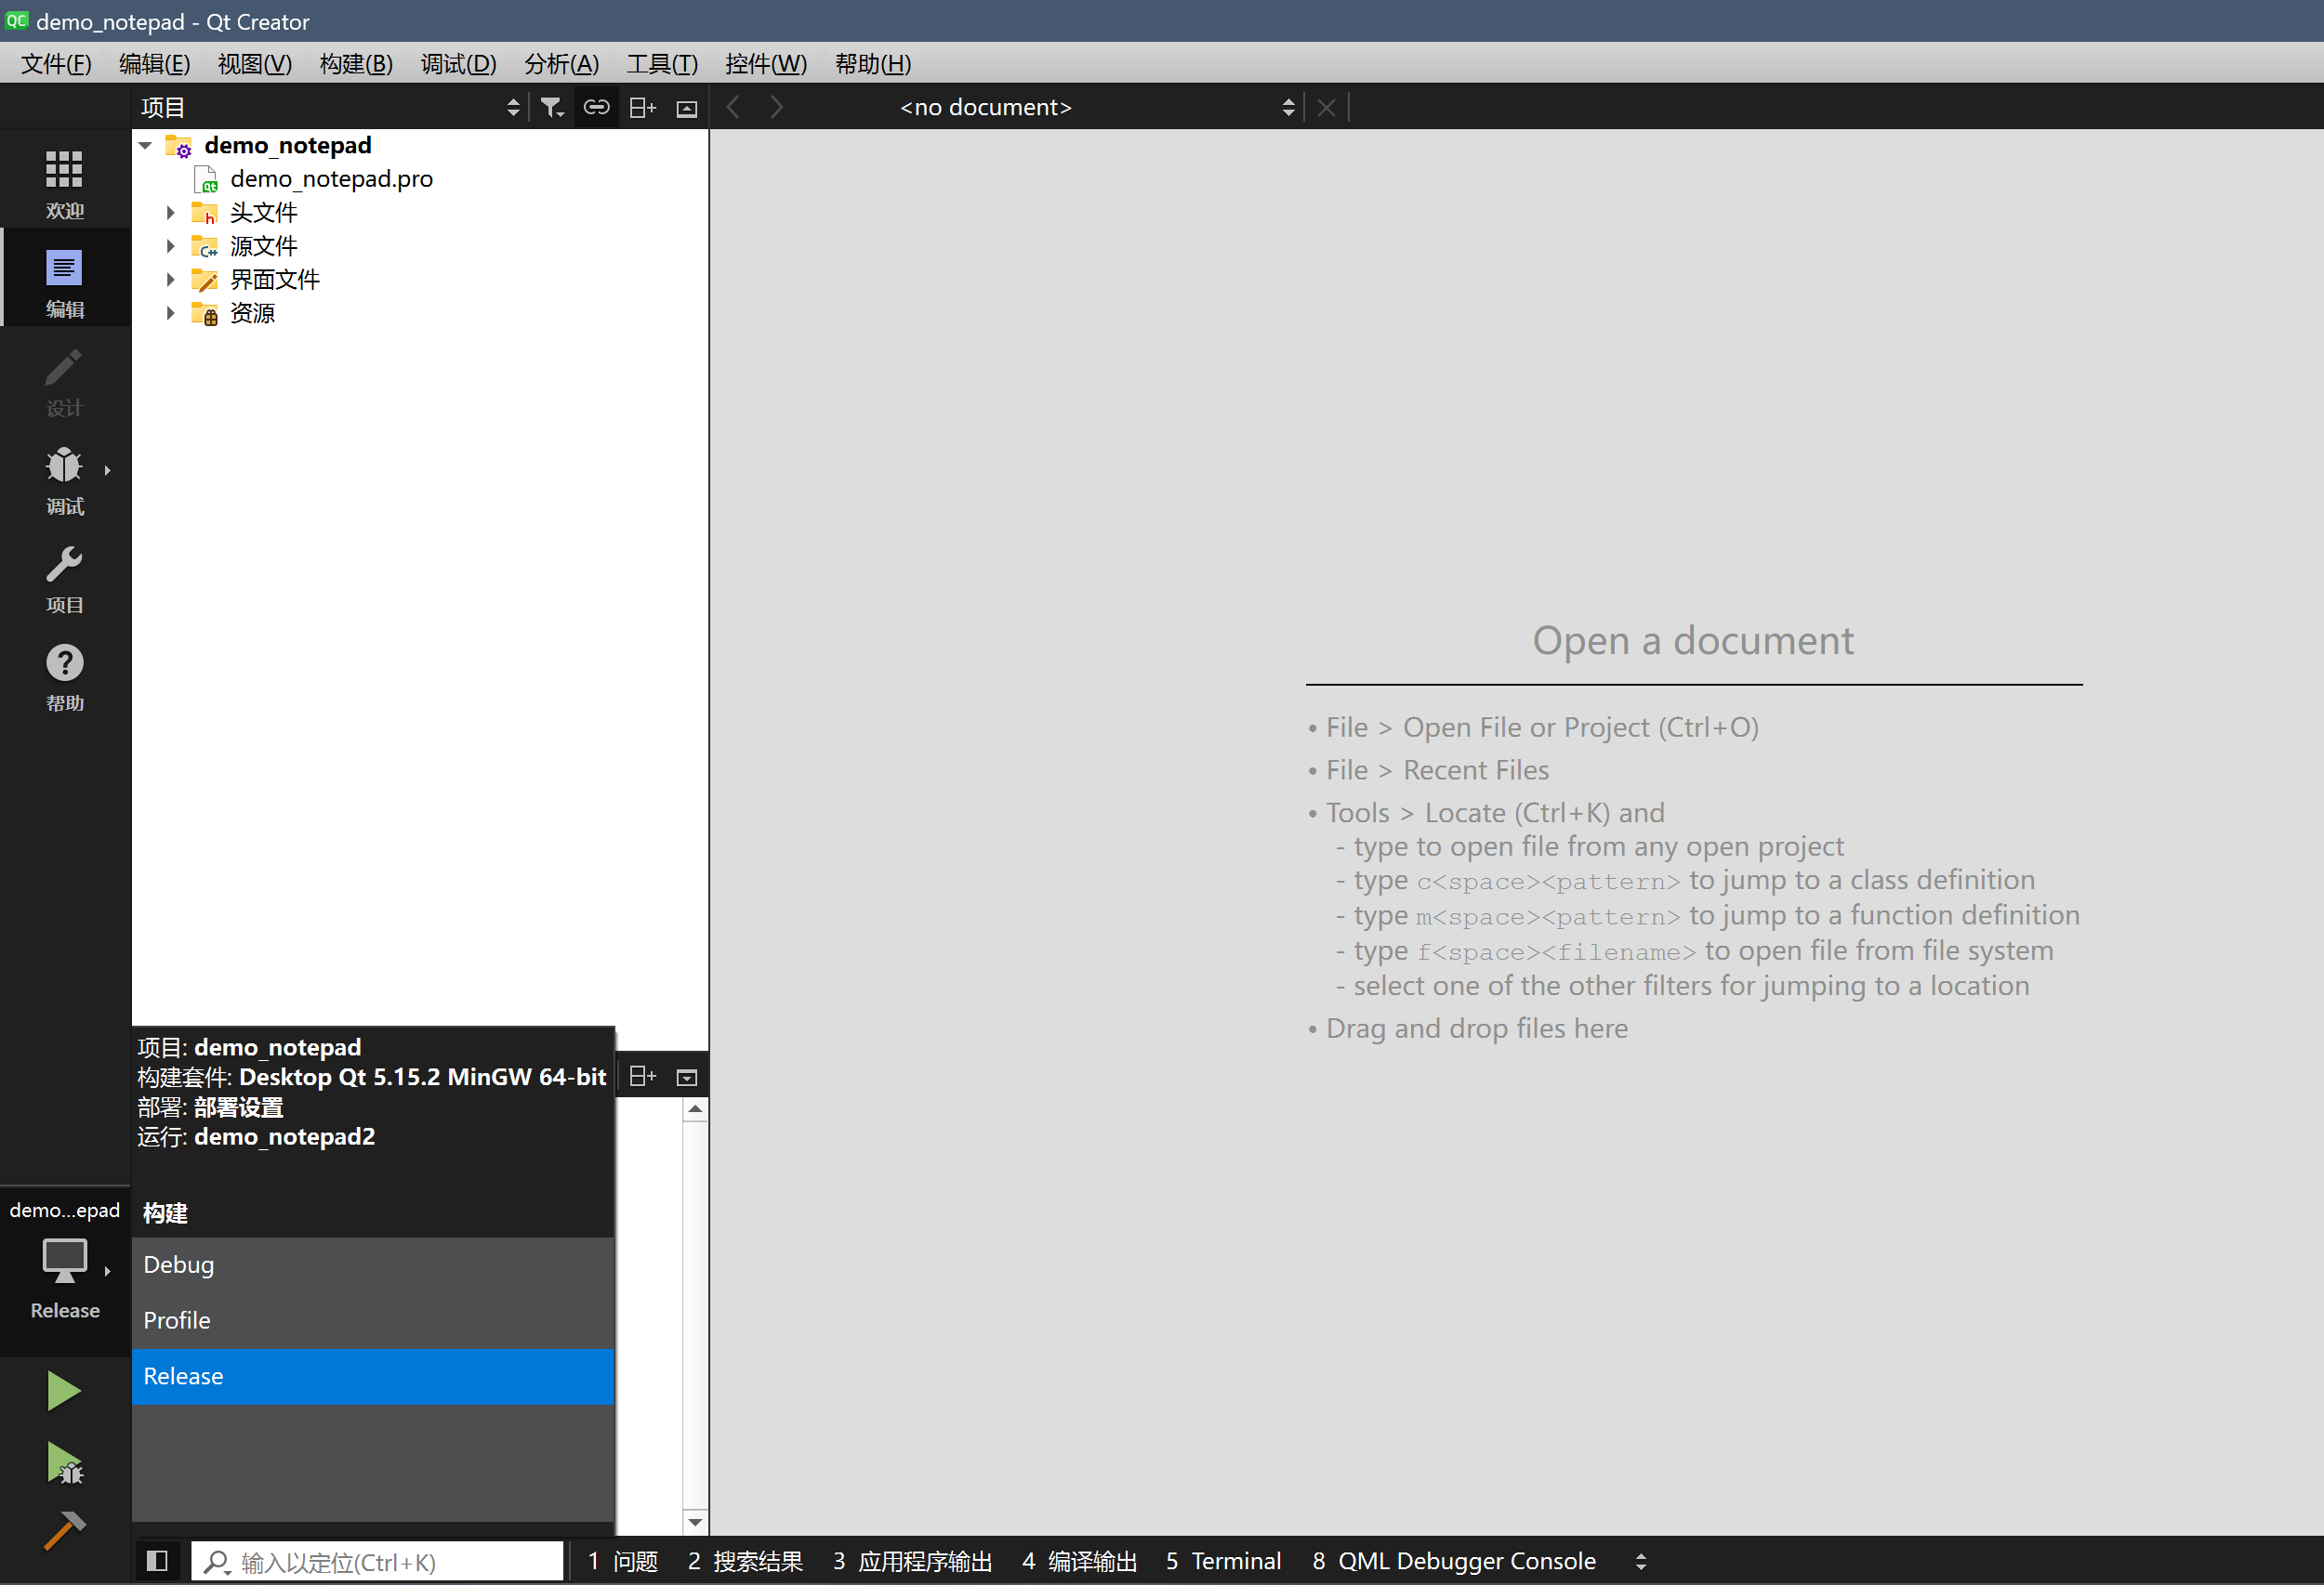Split the lower side panel

point(643,1076)
